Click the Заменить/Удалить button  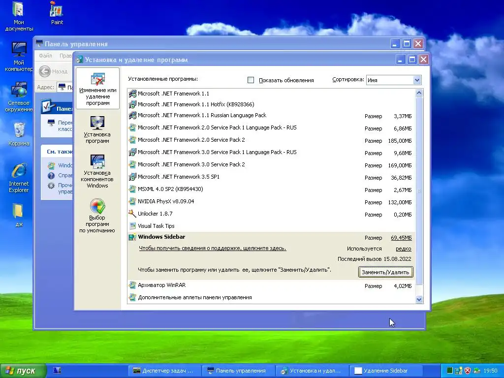[385, 272]
